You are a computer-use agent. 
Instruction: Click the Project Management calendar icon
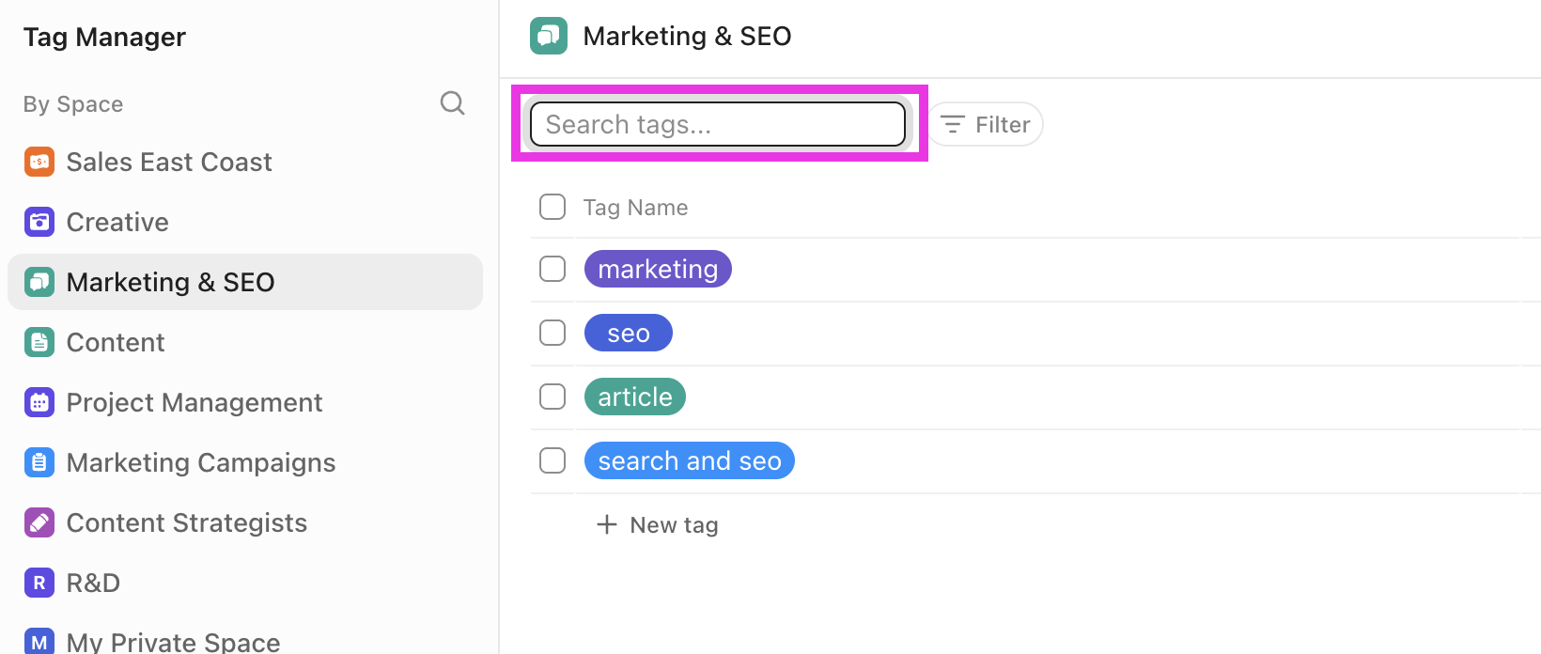pos(39,402)
